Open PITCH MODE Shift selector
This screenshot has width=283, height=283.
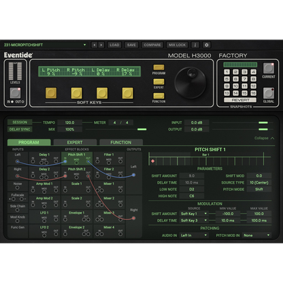[259, 189]
